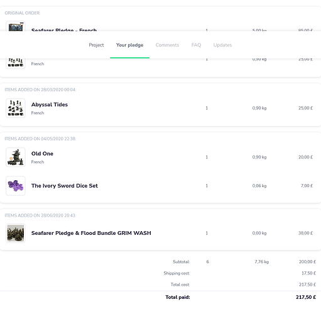Open the FAQ tab
The image size is (321, 314).
pyautogui.click(x=196, y=45)
